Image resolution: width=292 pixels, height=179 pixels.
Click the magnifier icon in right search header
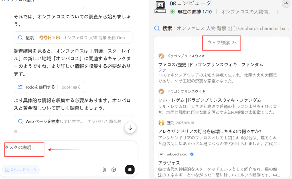tap(157, 28)
